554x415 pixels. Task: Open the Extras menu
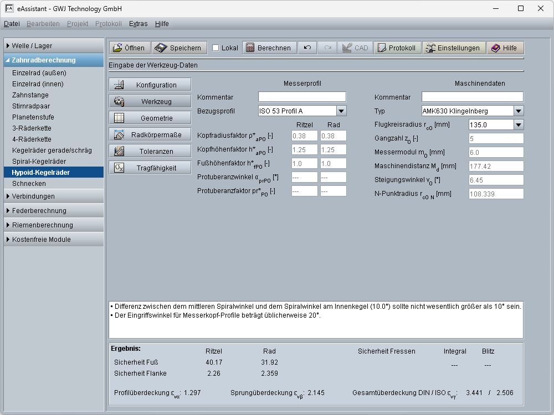click(x=138, y=24)
